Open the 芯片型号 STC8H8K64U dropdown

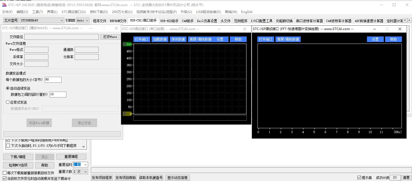[62, 20]
